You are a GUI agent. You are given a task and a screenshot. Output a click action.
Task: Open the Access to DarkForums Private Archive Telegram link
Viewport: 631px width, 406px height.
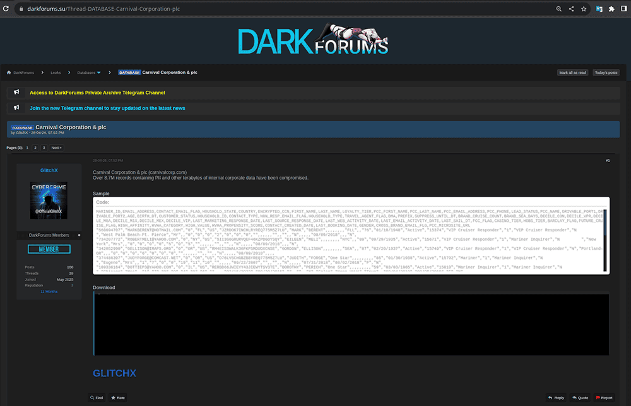[97, 93]
